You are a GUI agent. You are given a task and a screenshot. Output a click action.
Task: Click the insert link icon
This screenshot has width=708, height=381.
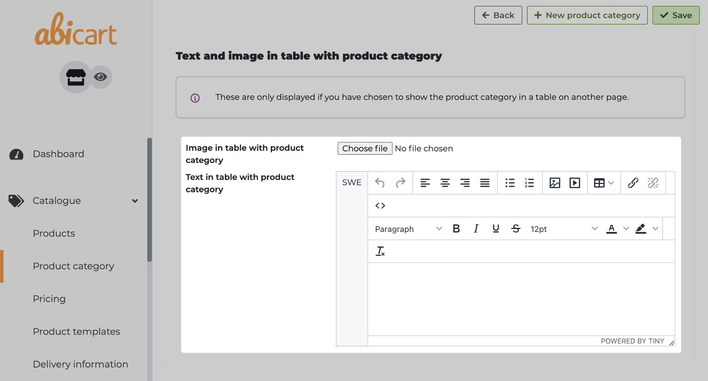point(633,183)
